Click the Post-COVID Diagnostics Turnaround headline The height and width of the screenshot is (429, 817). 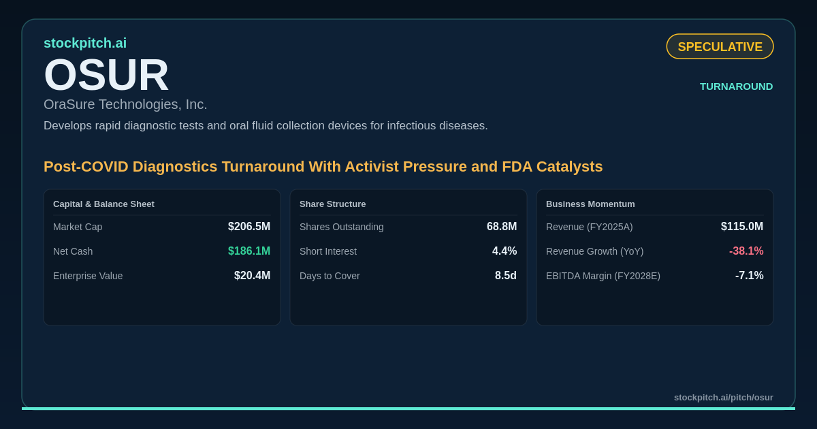pos(323,167)
